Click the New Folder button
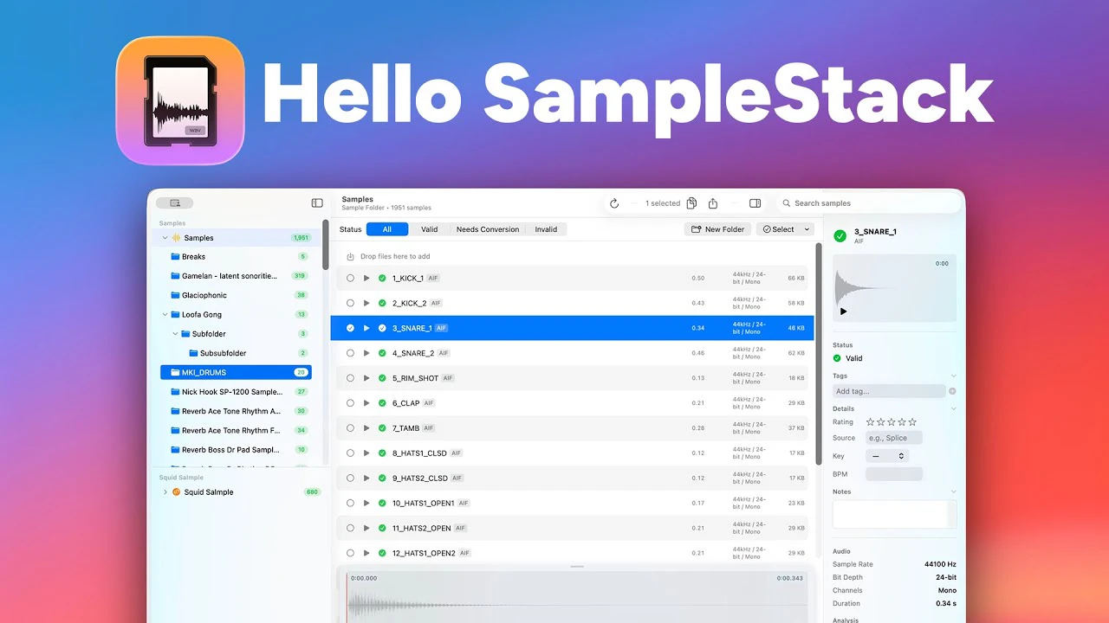Image resolution: width=1109 pixels, height=623 pixels. (x=717, y=229)
